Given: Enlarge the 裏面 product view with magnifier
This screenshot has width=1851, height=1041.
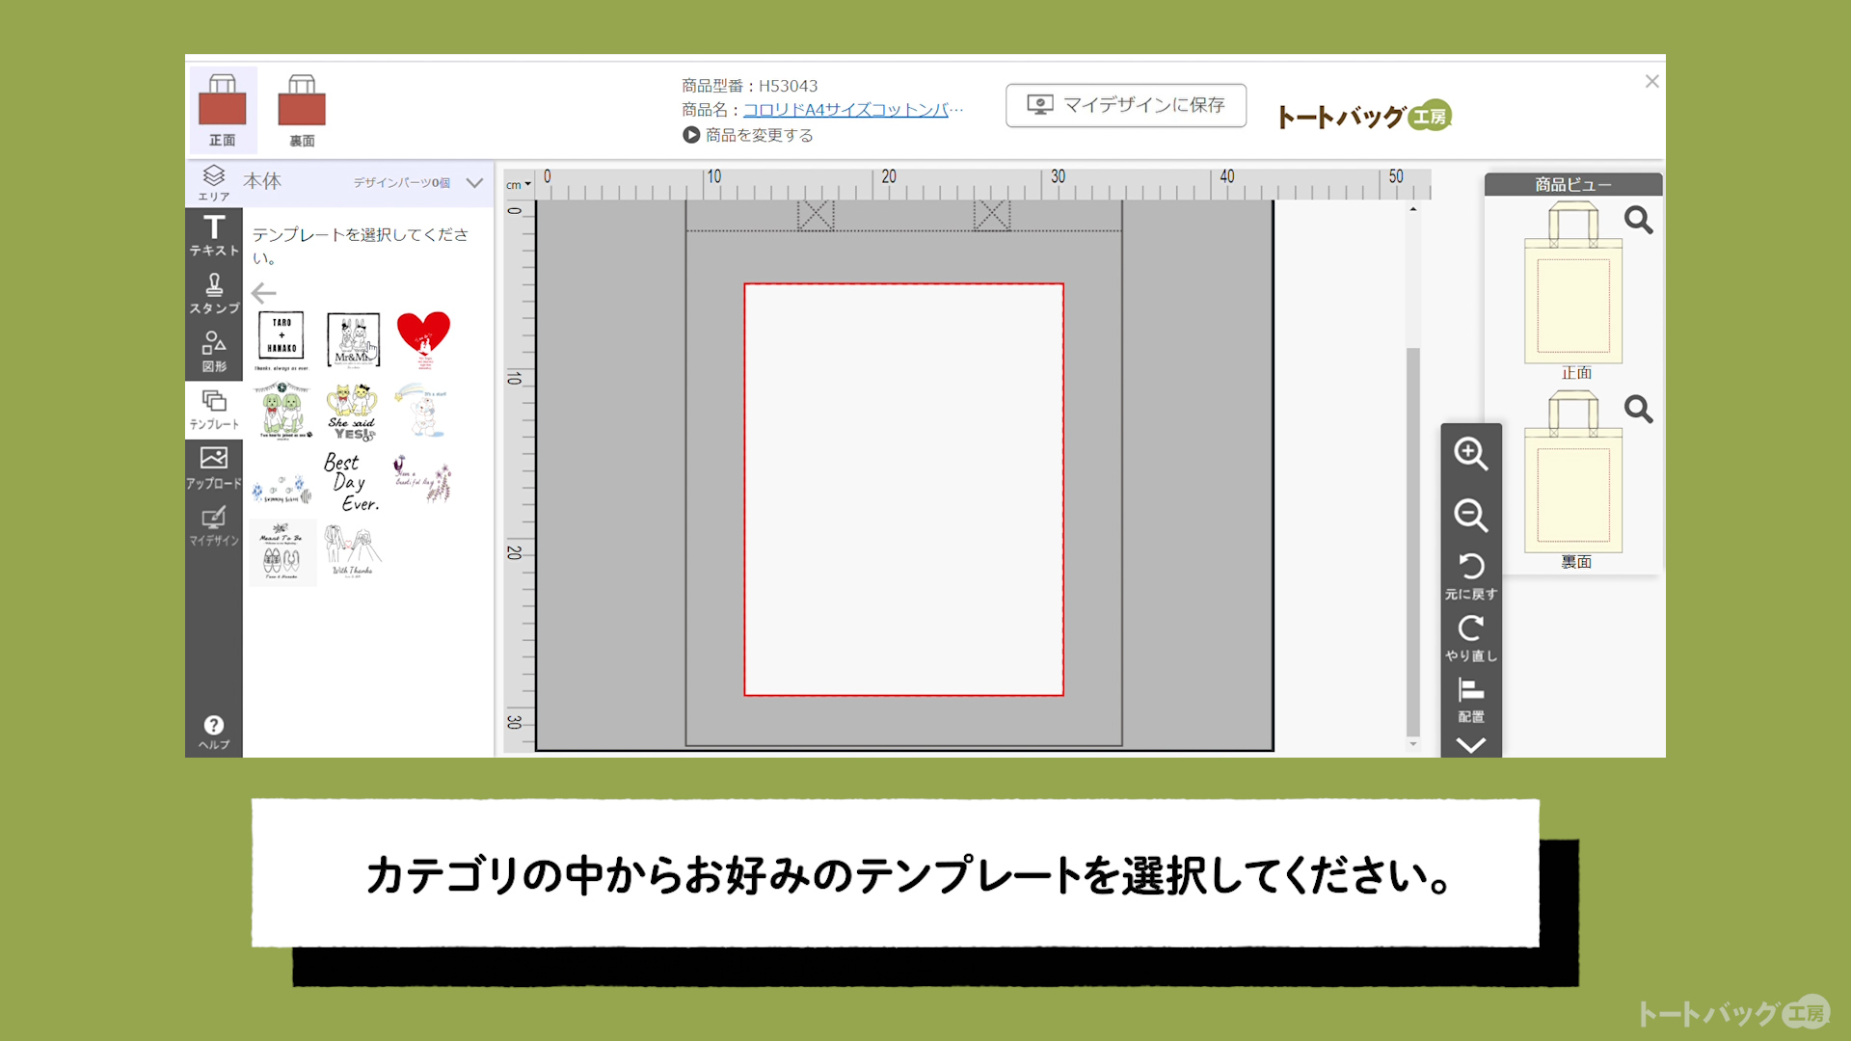Looking at the screenshot, I should point(1638,410).
